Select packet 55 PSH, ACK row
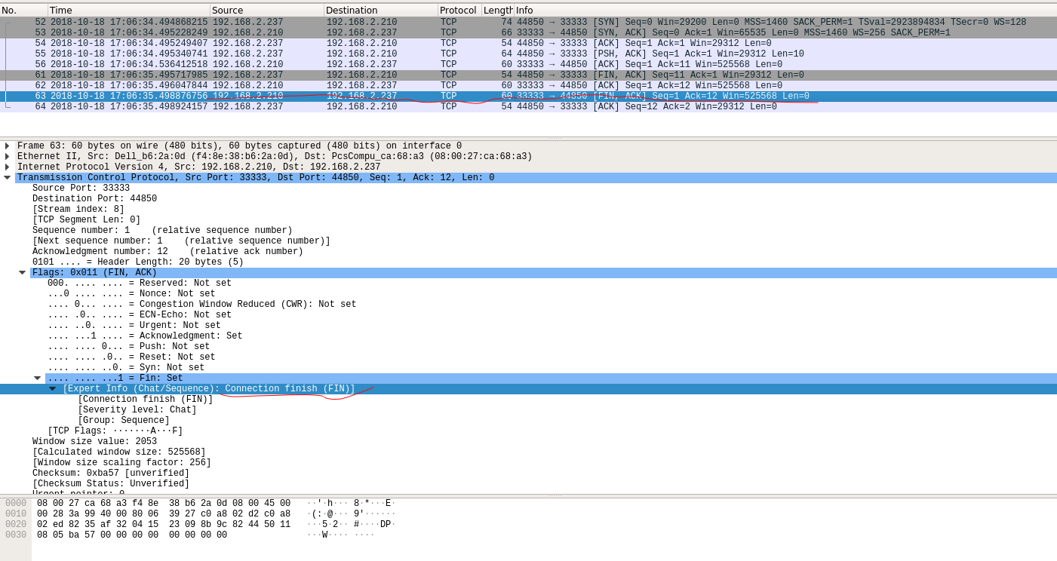The width and height of the screenshot is (1057, 561). [528, 54]
